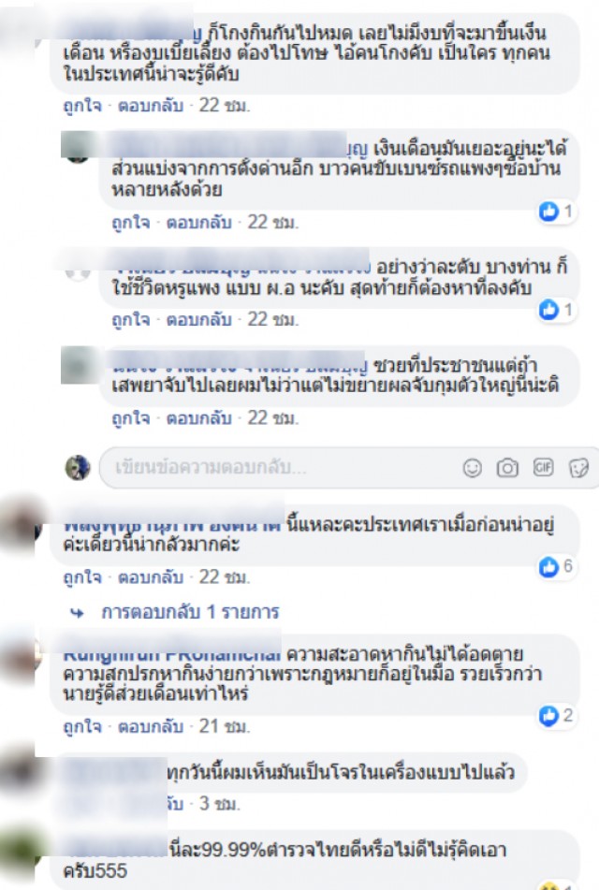Like the comment about ประเทศเราเมื่อก่อนน่าอยู่

(82, 577)
